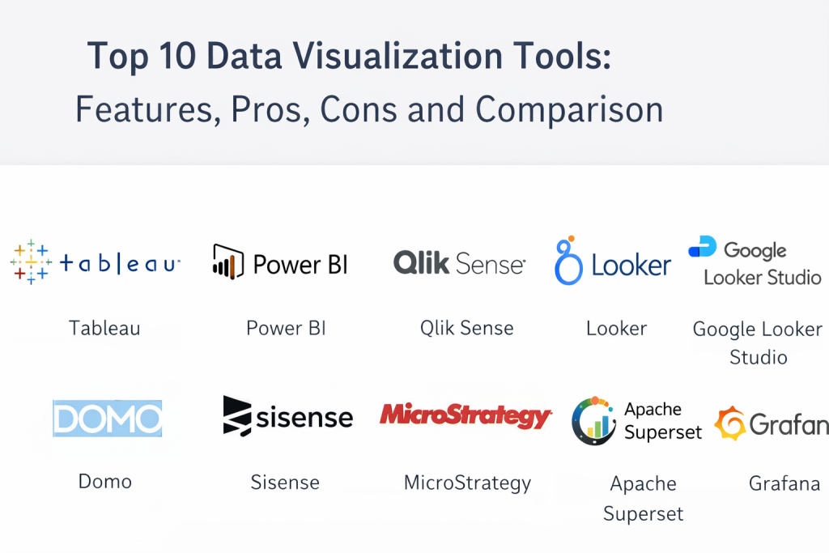Click the Grafana logo
Image resolution: width=829 pixels, height=553 pixels.
point(771,424)
